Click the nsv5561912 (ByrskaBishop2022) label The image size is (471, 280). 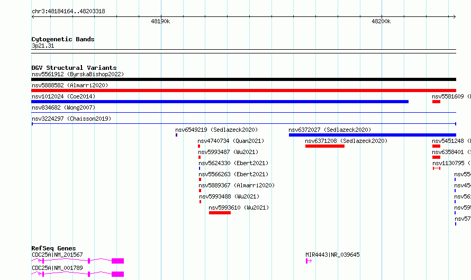click(x=78, y=74)
